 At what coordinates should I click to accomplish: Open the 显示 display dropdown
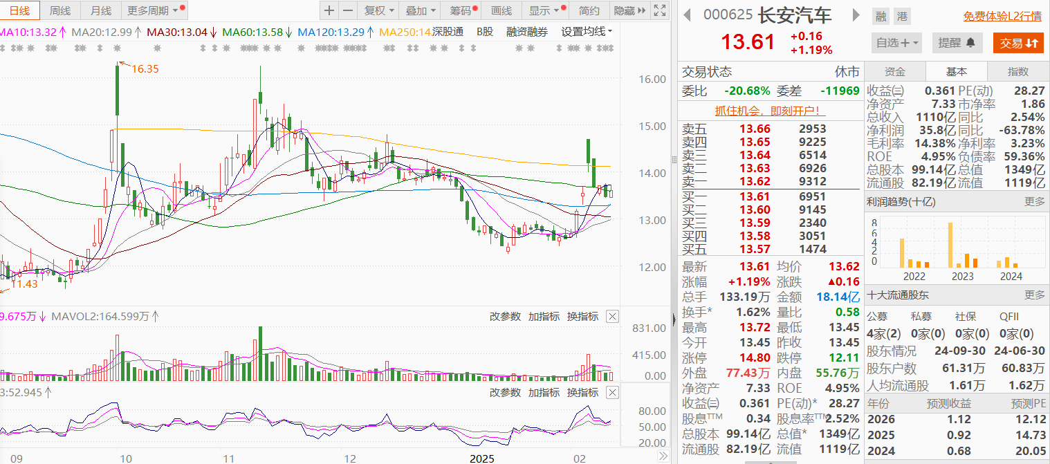[545, 10]
